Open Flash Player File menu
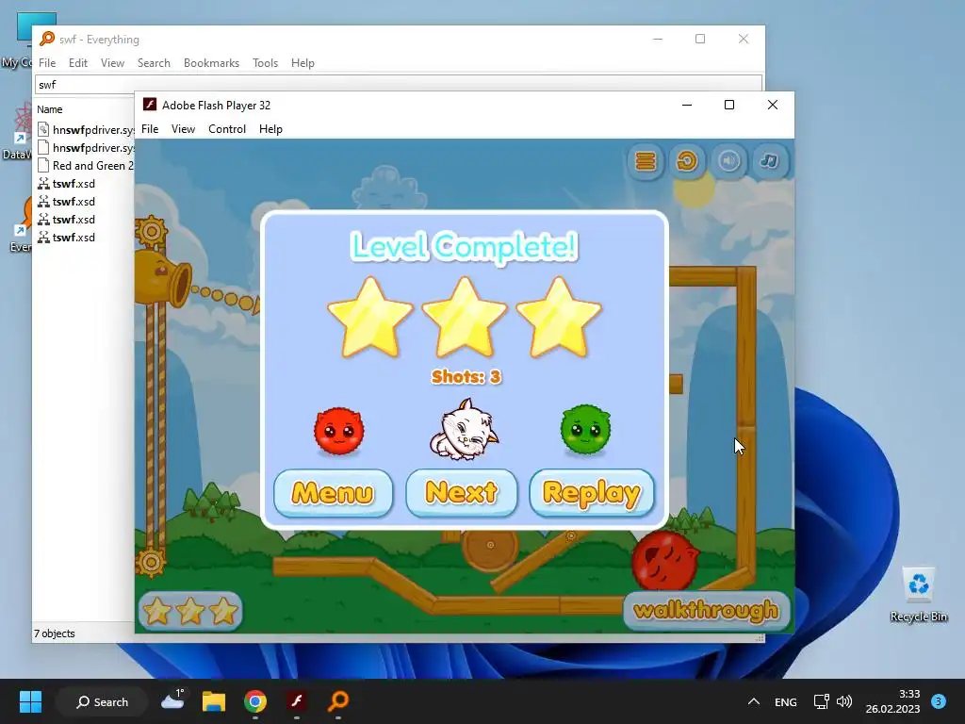The image size is (965, 724). [x=150, y=128]
